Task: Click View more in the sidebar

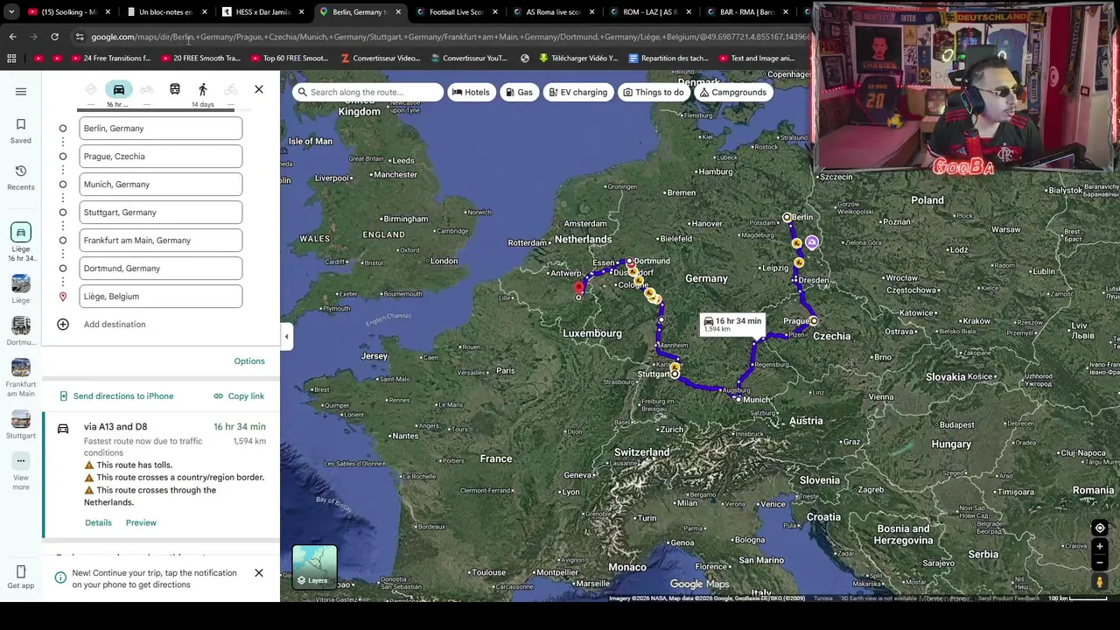Action: (21, 471)
